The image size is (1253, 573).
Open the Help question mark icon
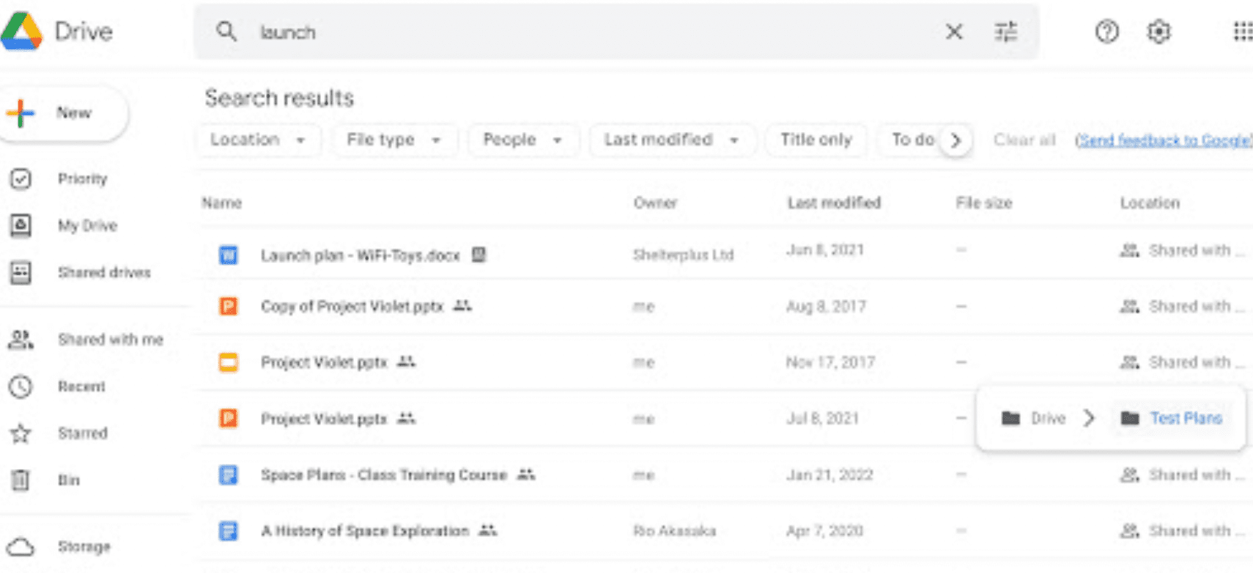coord(1106,32)
